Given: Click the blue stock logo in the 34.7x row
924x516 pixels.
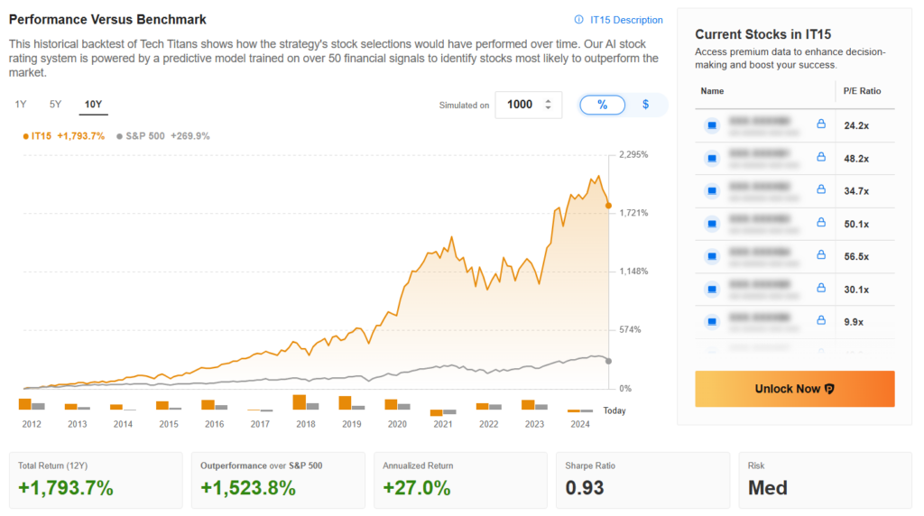Looking at the screenshot, I should (711, 190).
